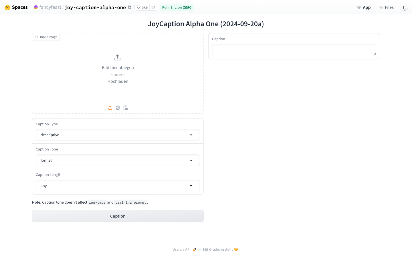Open the Caption Type dropdown
This screenshot has height=257, width=412.
[x=118, y=135]
